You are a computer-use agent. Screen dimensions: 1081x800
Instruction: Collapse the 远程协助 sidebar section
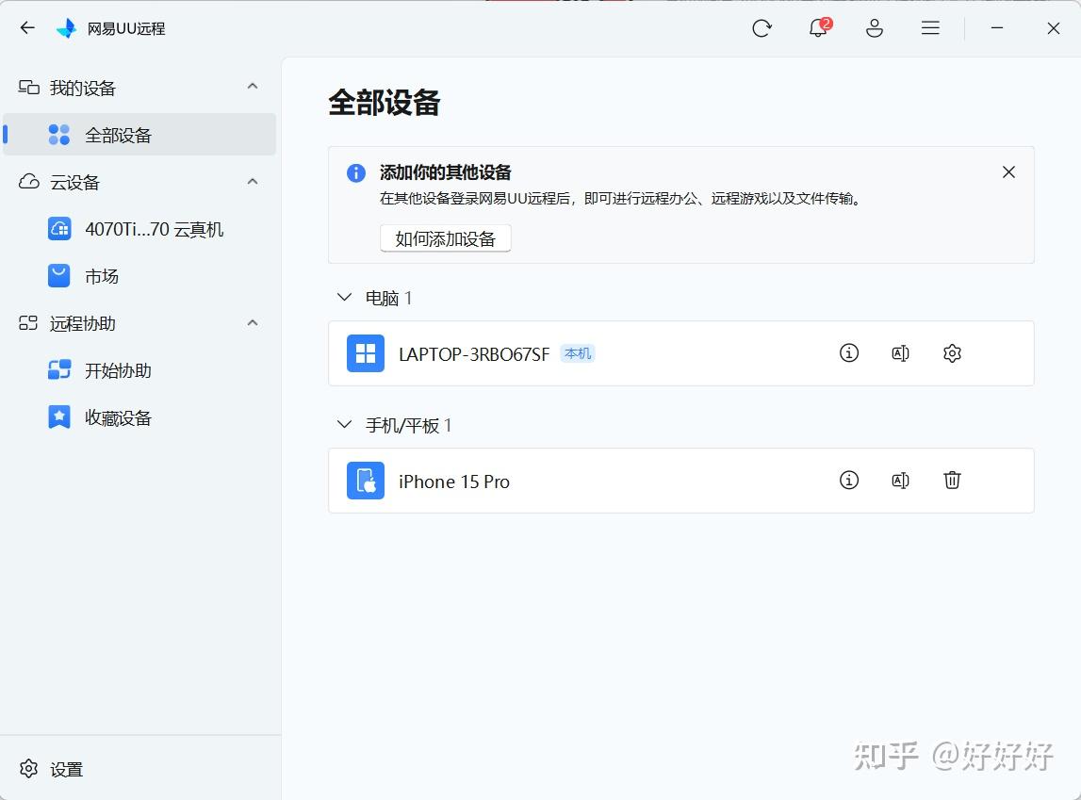[253, 323]
